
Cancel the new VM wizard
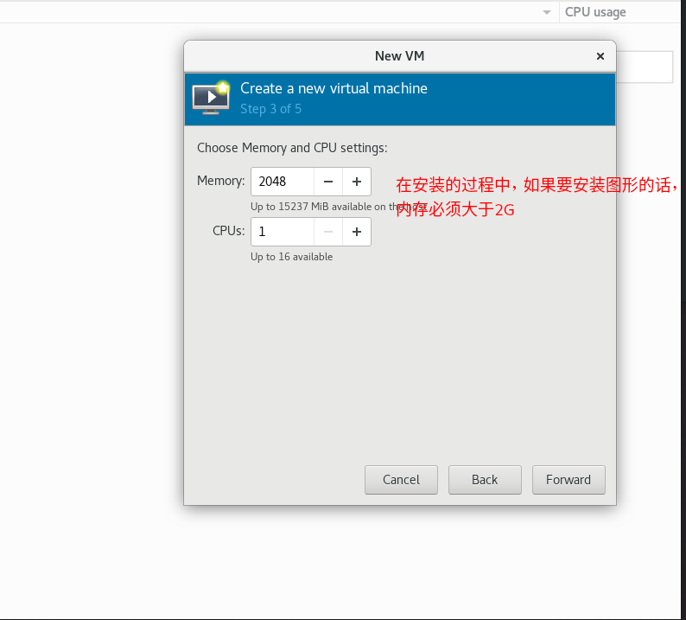401,480
